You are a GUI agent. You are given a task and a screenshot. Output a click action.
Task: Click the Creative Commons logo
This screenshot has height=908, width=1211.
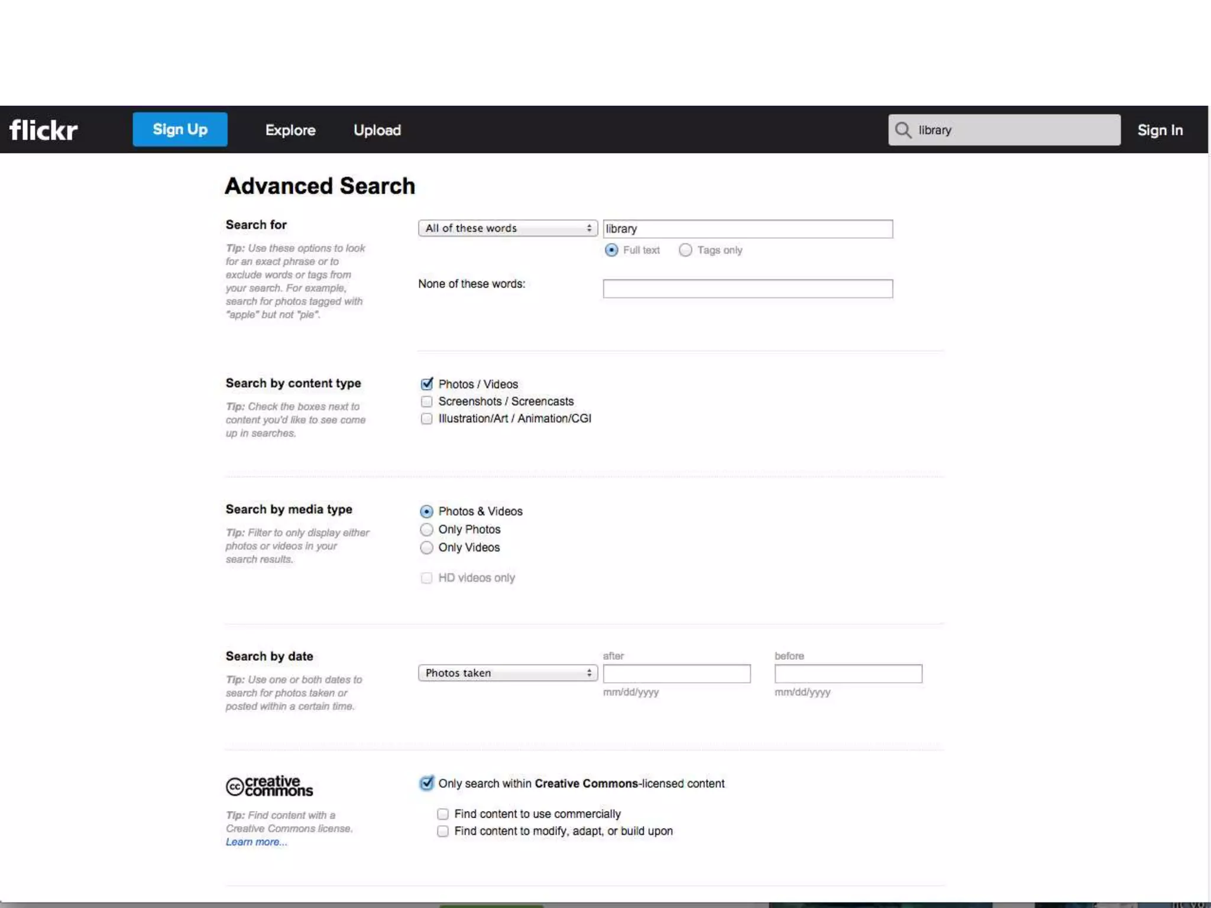269,786
